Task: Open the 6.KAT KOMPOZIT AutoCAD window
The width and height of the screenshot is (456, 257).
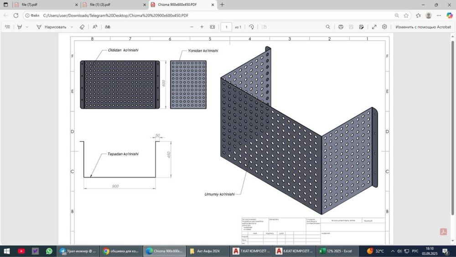Action: coord(294,251)
